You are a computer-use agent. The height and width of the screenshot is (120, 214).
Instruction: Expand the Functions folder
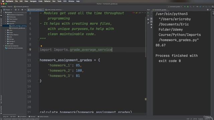[6, 21]
